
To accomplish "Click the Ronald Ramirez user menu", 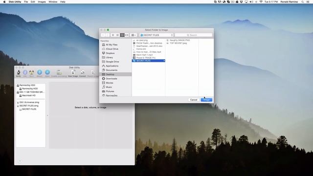I will [289, 2].
